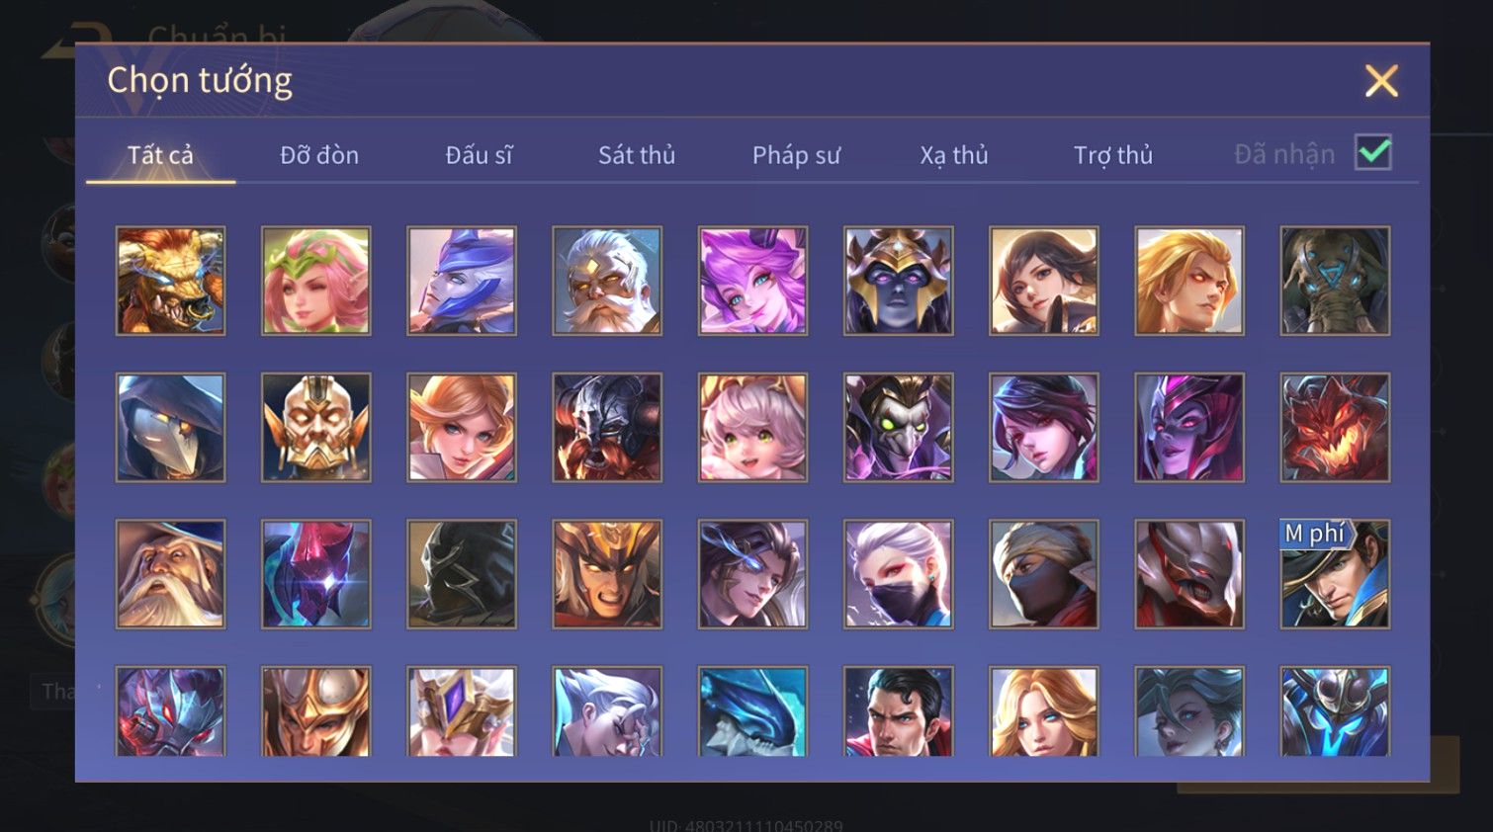Choose the white-haired masked ninja hero

898,574
